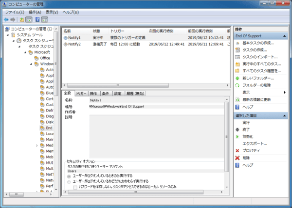Image resolution: width=292 pixels, height=208 pixels.
Task: Click the 基本タスクの作成 icon in Actions
Action: [x=237, y=43]
